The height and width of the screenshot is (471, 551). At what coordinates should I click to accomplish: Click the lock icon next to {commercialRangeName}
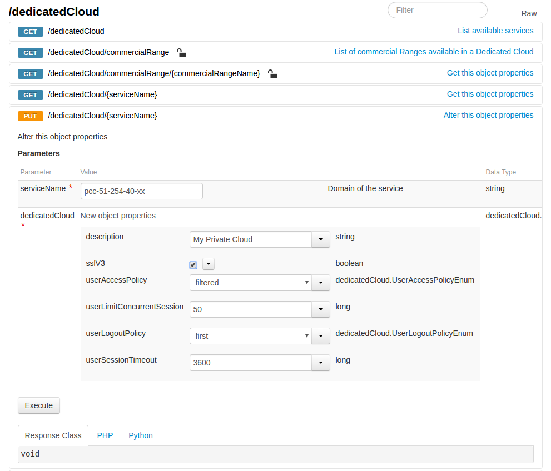(x=272, y=74)
